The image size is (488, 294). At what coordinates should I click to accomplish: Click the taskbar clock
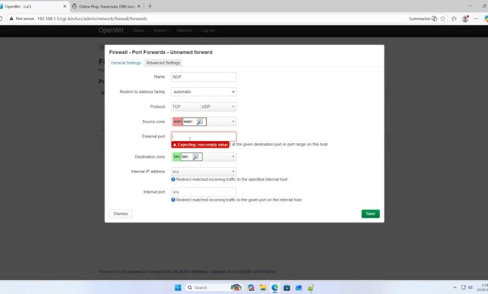pos(484,288)
